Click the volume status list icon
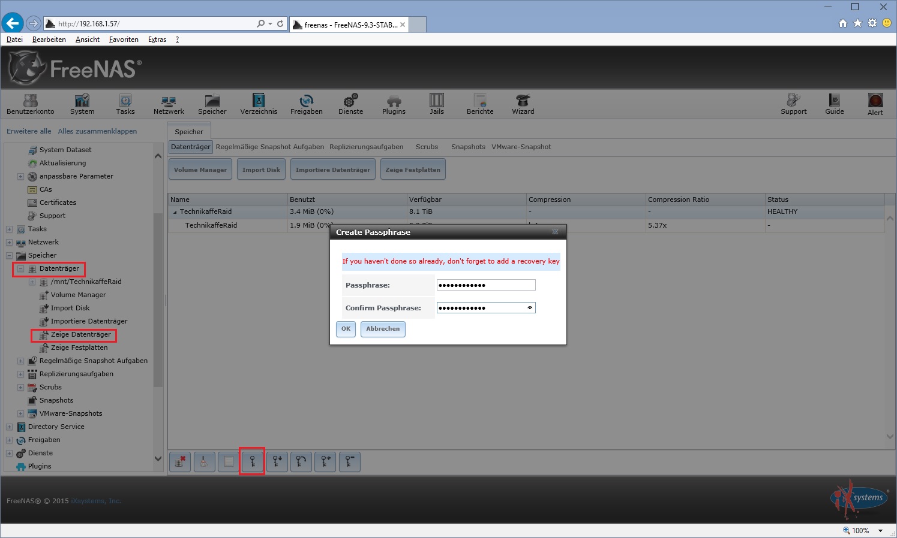 [229, 462]
